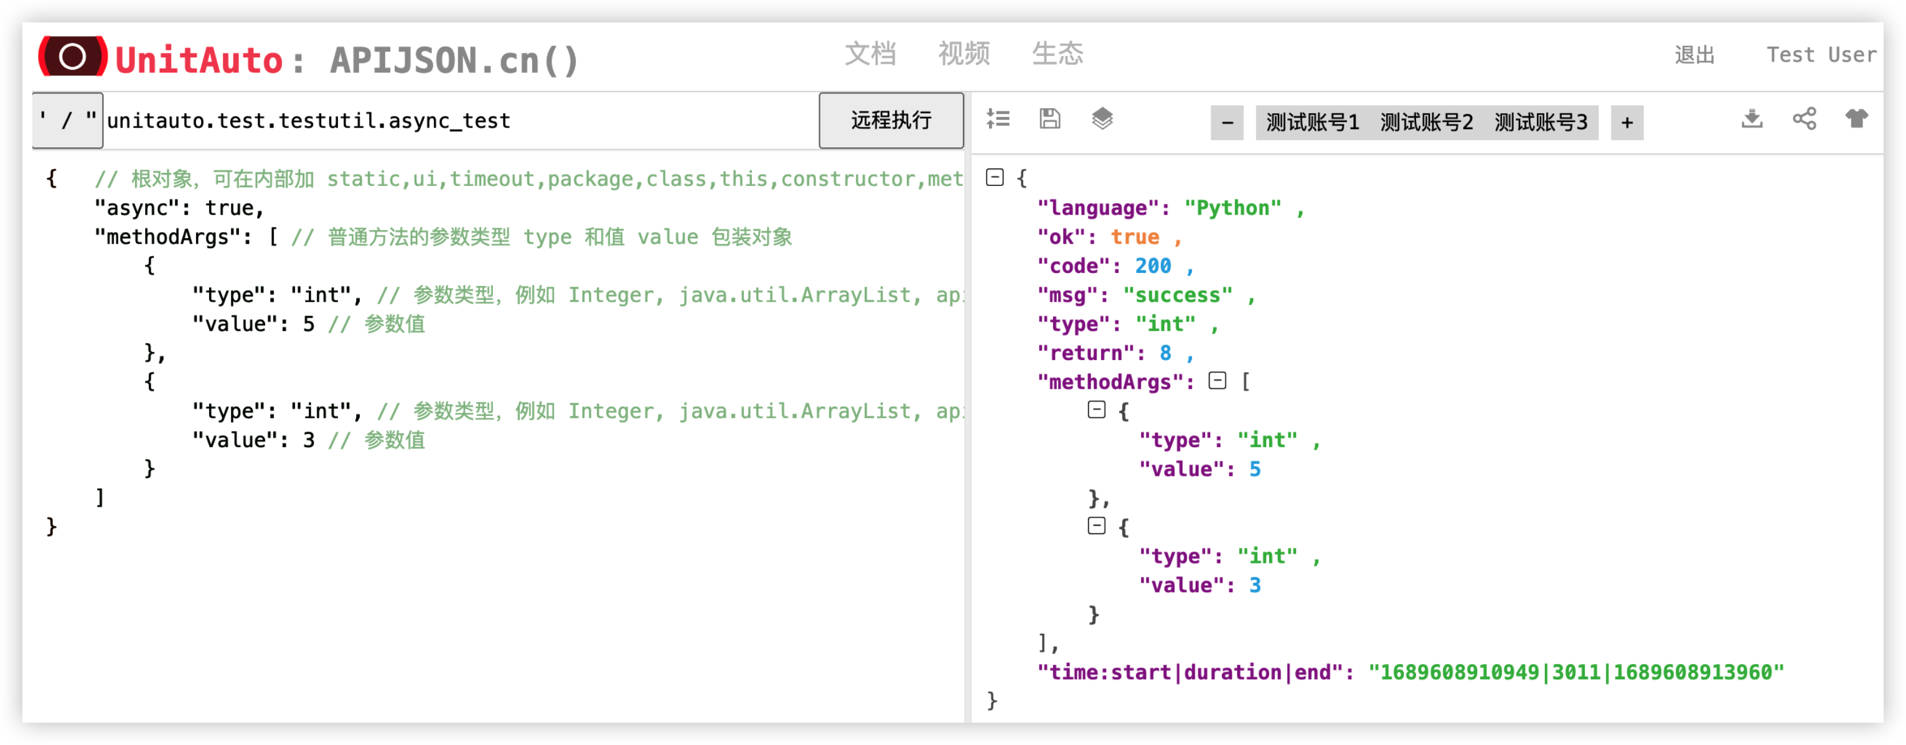The image size is (1906, 745).
Task: Open the list view icon in toolbar
Action: click(x=998, y=118)
